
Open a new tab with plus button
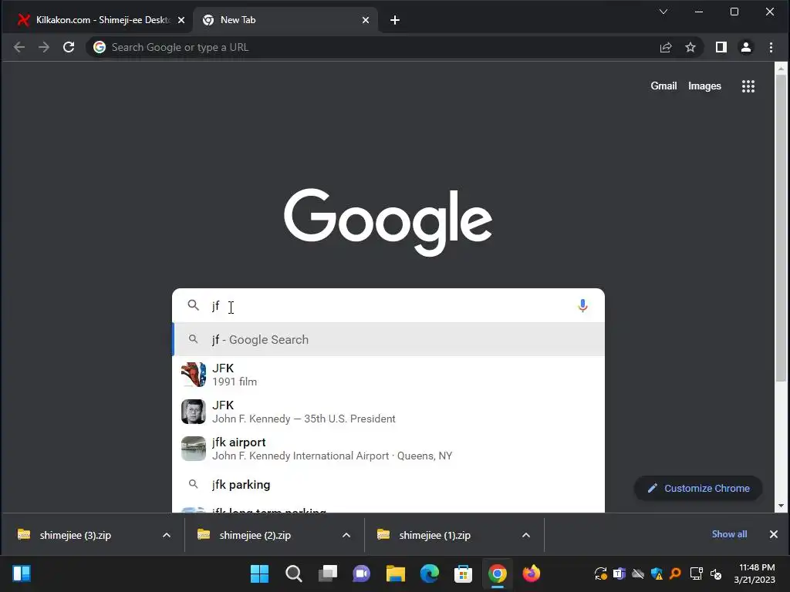(x=395, y=20)
